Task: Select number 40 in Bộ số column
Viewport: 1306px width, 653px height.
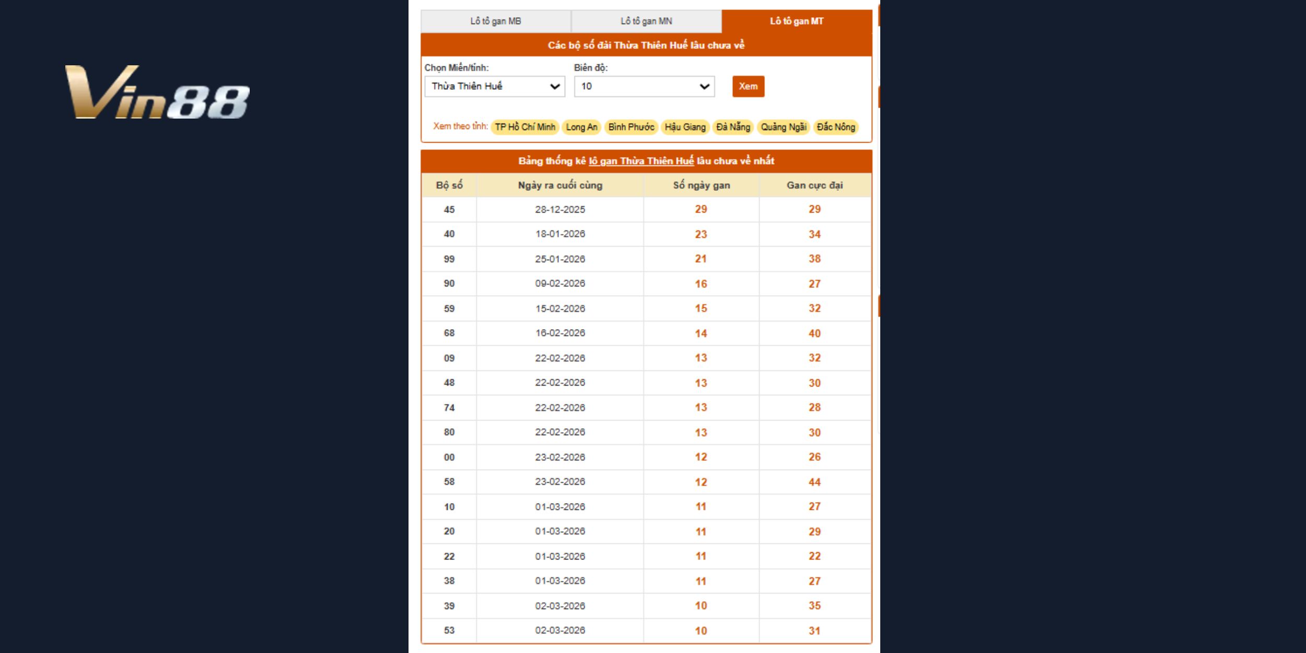Action: click(x=449, y=234)
